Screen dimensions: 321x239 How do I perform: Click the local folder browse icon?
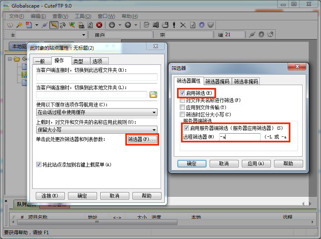(x=153, y=95)
